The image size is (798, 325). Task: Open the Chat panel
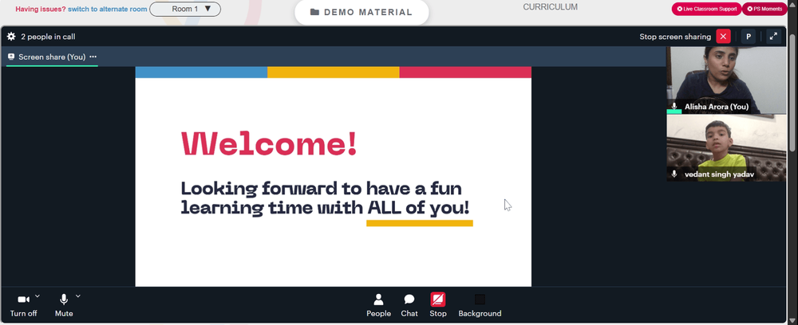coord(409,305)
